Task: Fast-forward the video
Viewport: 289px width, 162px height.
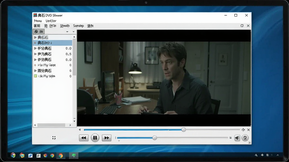Action: (106, 138)
